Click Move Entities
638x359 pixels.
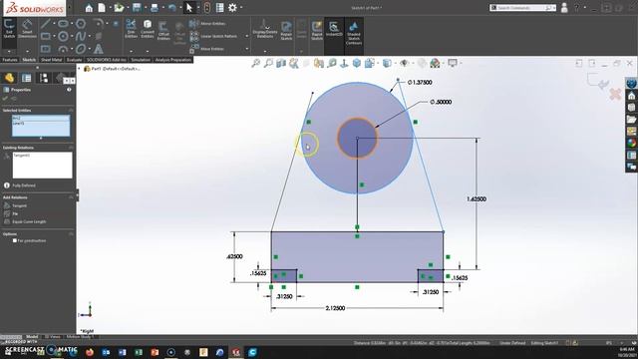coord(207,49)
